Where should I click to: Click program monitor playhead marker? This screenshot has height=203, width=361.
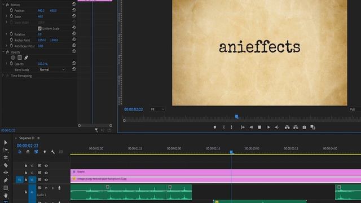pos(237,117)
